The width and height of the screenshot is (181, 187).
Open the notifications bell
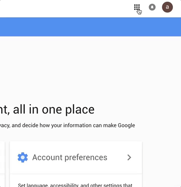click(152, 7)
